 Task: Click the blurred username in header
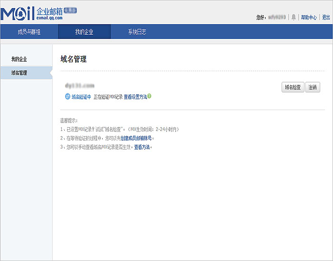click(x=277, y=18)
